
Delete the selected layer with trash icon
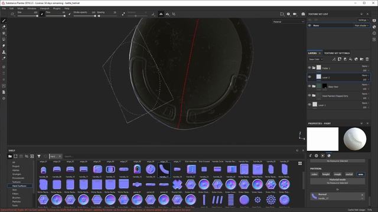[367, 59]
